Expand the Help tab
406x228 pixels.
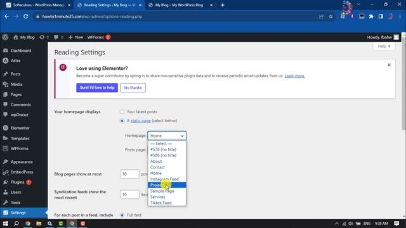(x=384, y=46)
